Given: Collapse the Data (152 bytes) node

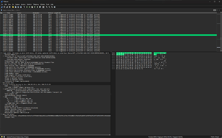Looking at the screenshot, I should [x=1, y=114].
